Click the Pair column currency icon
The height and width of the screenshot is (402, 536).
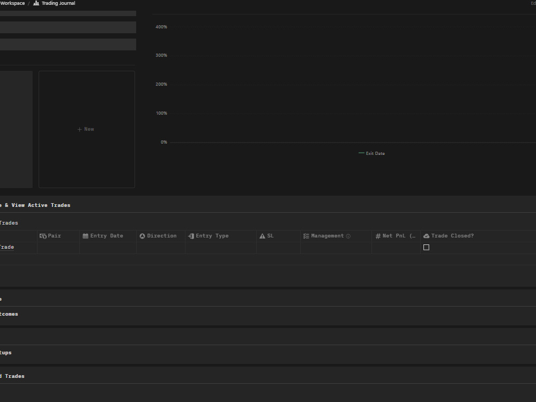[x=43, y=236]
